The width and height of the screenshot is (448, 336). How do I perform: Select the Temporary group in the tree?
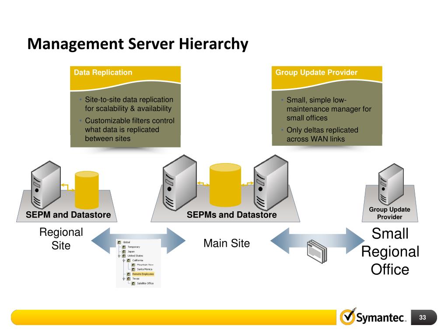(131, 247)
